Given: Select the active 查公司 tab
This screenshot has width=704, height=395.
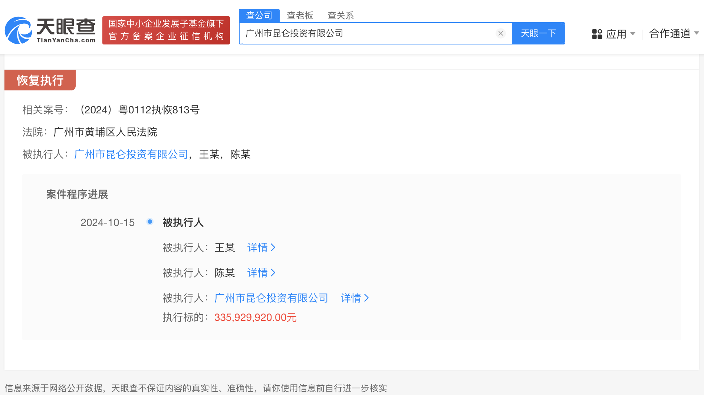Looking at the screenshot, I should [x=259, y=16].
